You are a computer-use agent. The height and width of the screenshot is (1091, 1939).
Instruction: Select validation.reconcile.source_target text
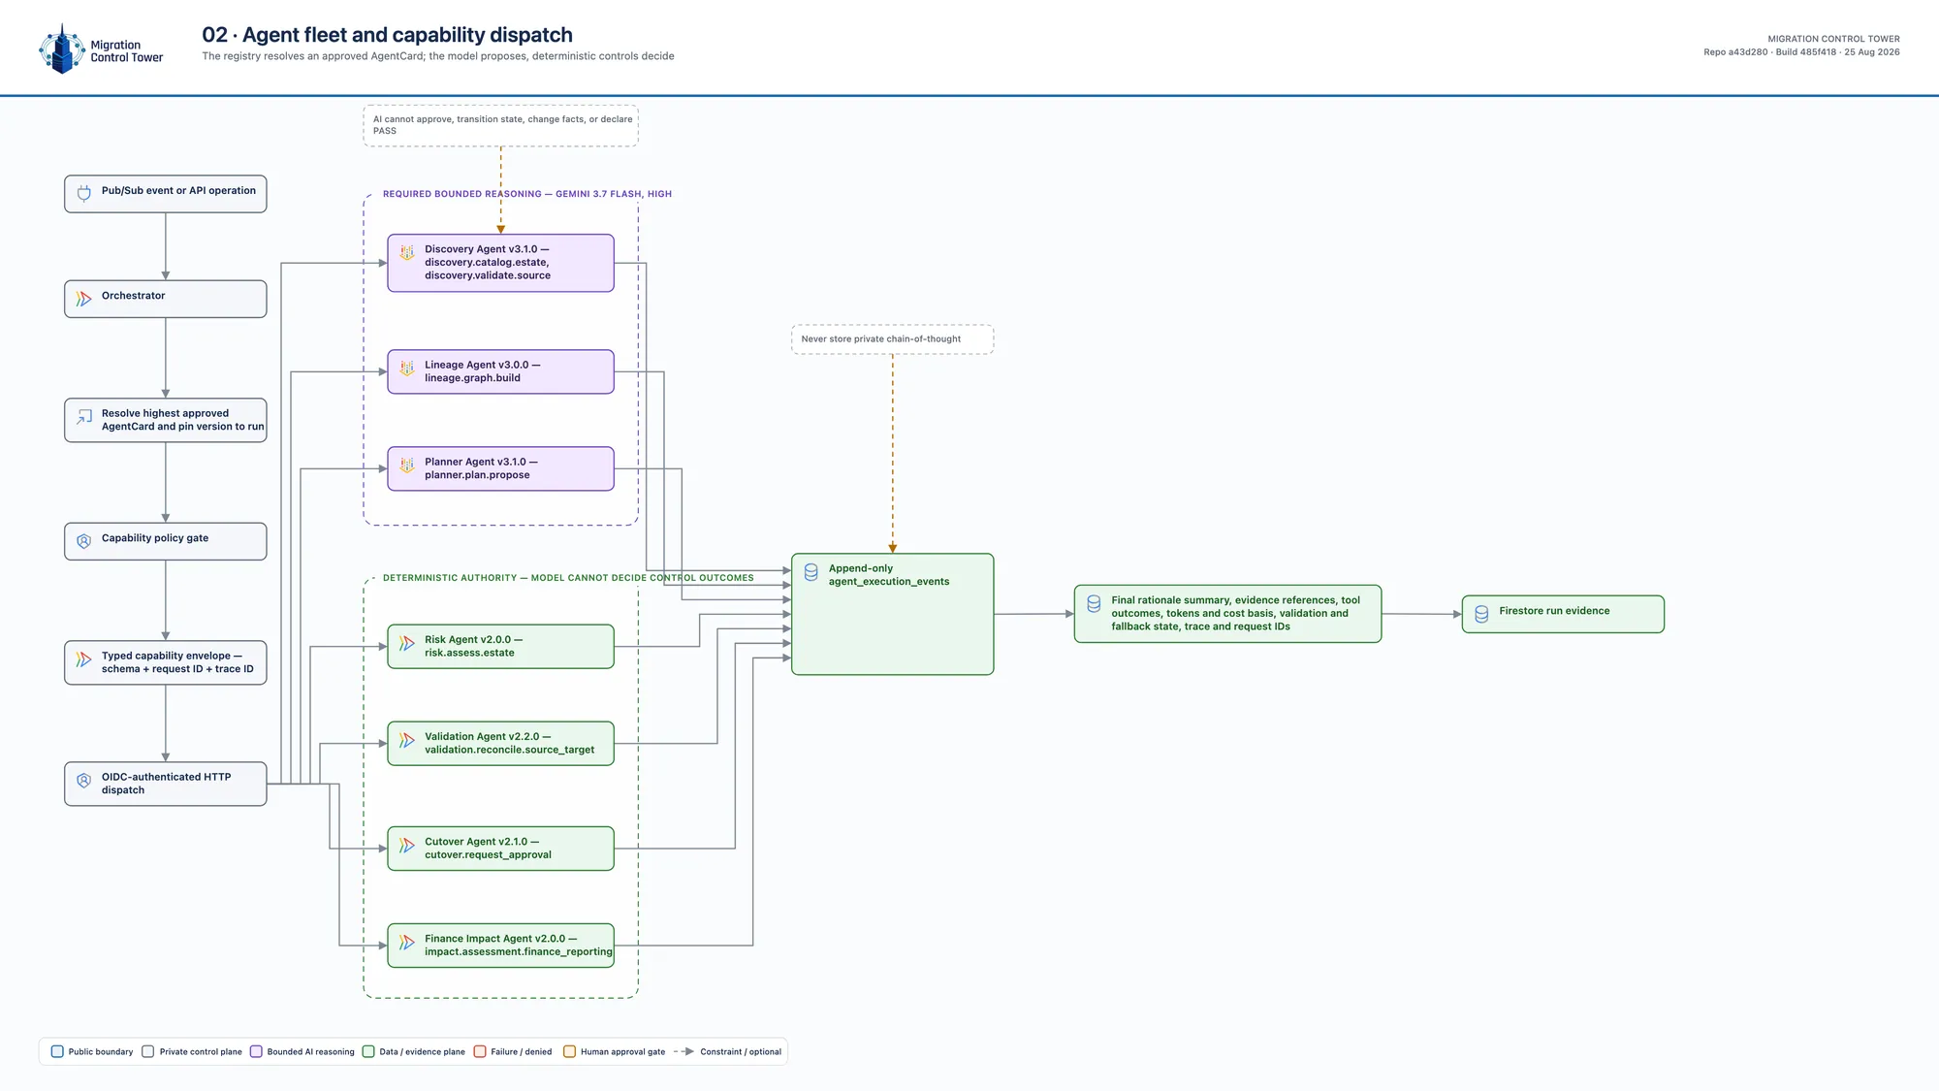point(510,750)
